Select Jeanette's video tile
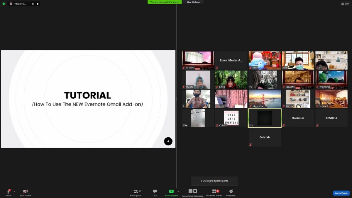Screen dimensions: 352x198 [x=298, y=80]
